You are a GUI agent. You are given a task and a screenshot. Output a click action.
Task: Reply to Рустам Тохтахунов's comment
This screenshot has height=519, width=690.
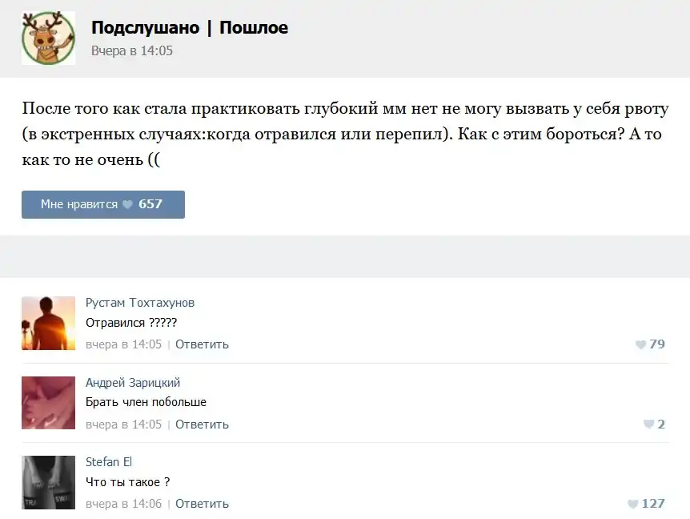pos(202,344)
